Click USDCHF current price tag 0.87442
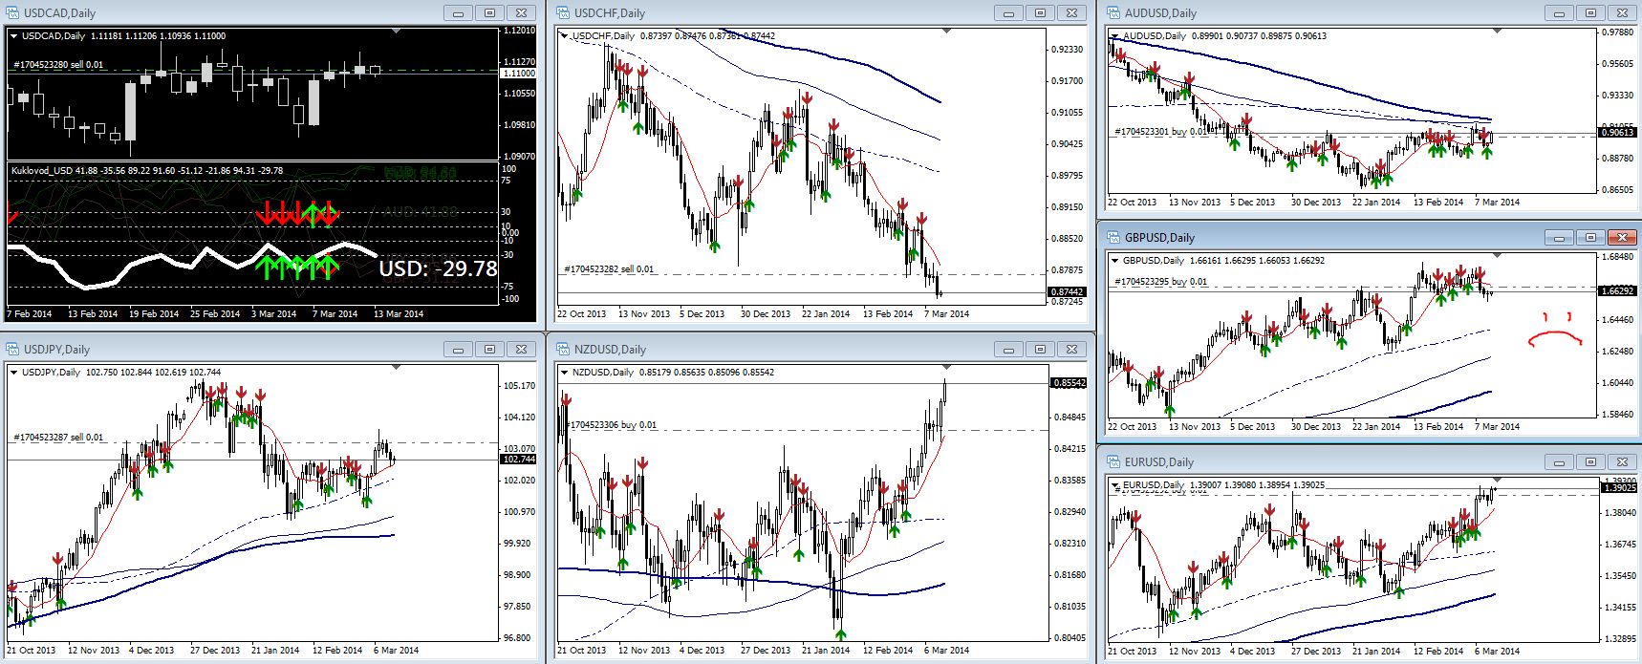 coord(1068,292)
